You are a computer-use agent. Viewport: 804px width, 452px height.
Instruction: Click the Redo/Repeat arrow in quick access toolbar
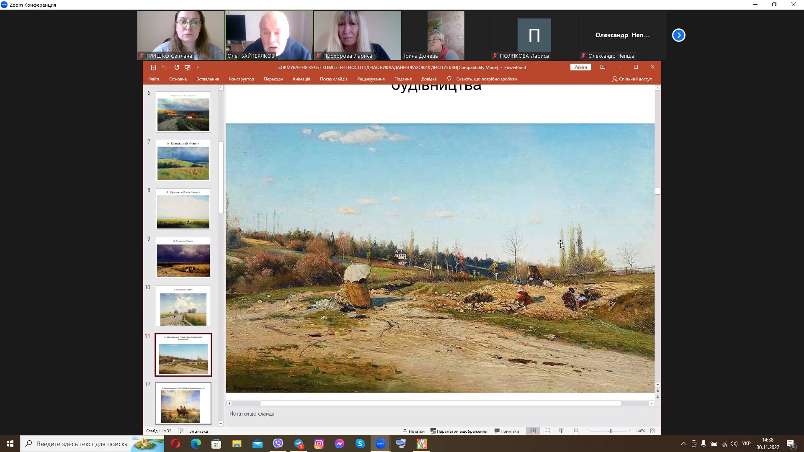[177, 67]
